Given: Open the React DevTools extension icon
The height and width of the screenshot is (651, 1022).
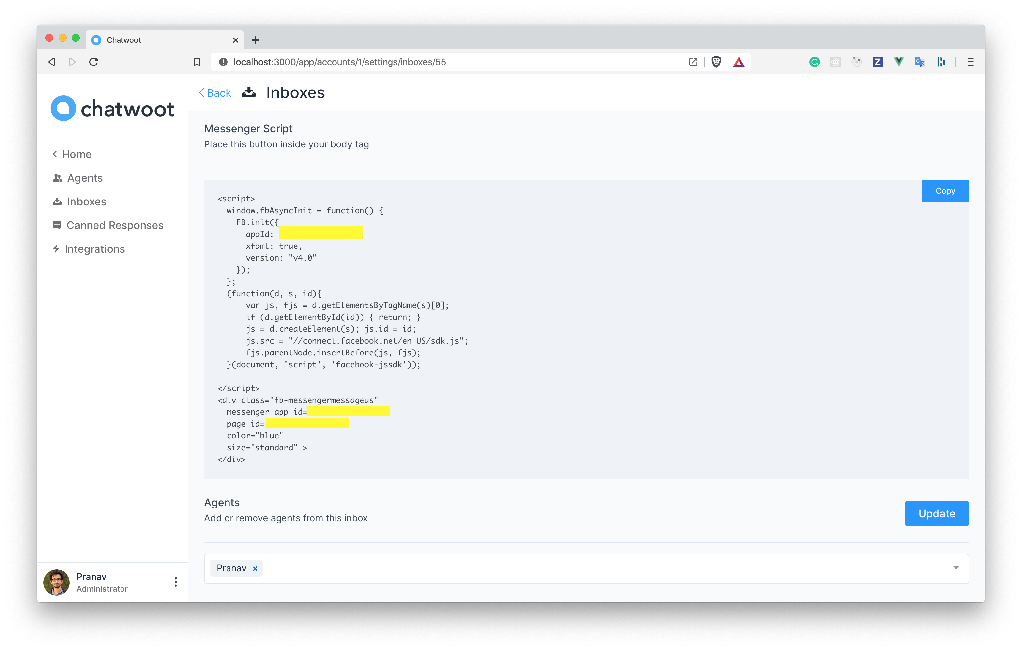Looking at the screenshot, I should [835, 62].
